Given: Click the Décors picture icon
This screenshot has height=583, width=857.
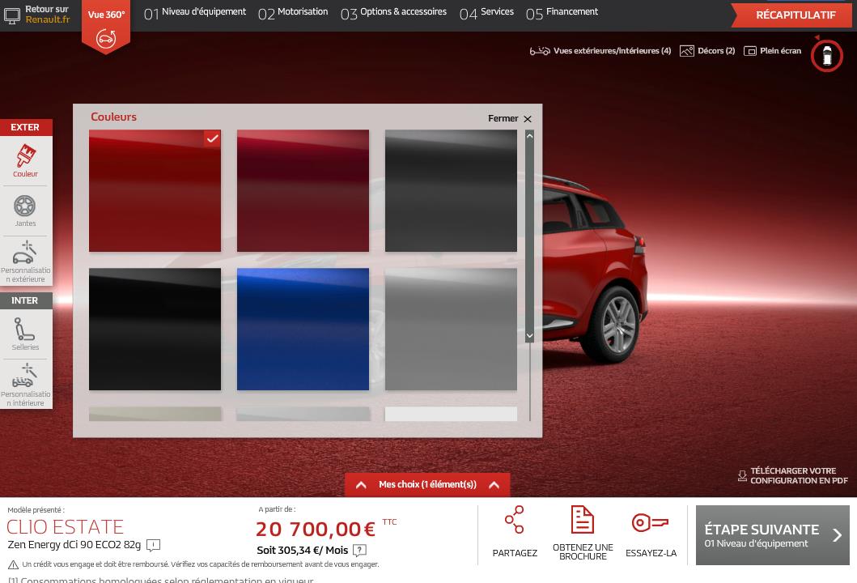Looking at the screenshot, I should click(686, 51).
